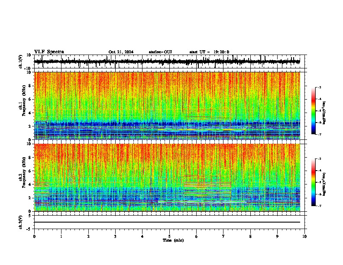The height and width of the screenshot is (265, 343).
Task: Click time axis tick label "0"
Action: click(34, 236)
